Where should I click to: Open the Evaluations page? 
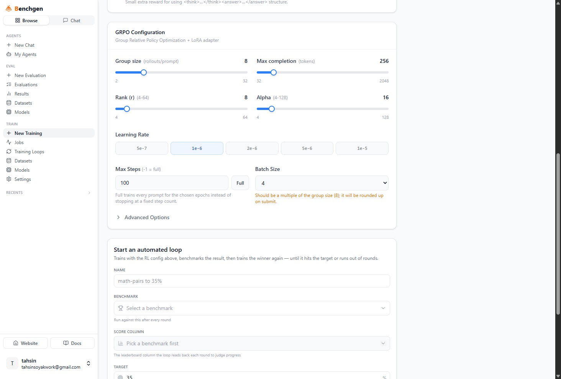pos(49,84)
